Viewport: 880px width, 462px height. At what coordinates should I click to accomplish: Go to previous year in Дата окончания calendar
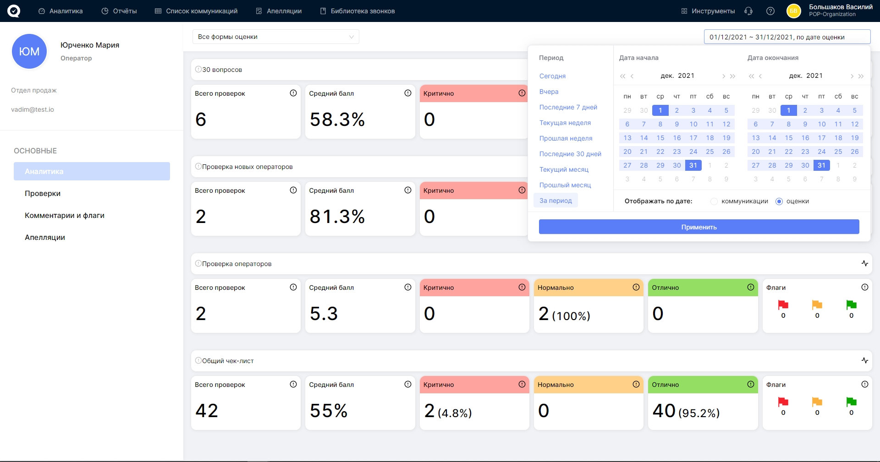[x=751, y=76]
